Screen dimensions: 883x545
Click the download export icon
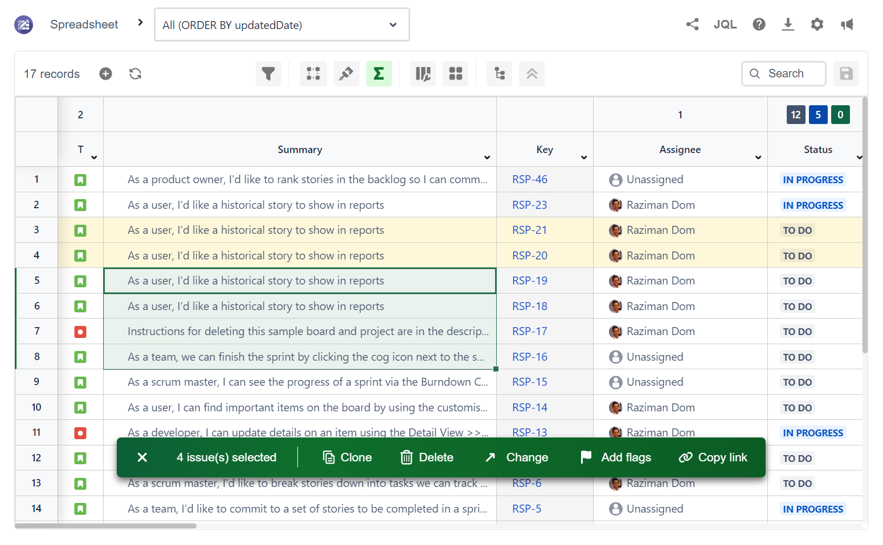(788, 24)
